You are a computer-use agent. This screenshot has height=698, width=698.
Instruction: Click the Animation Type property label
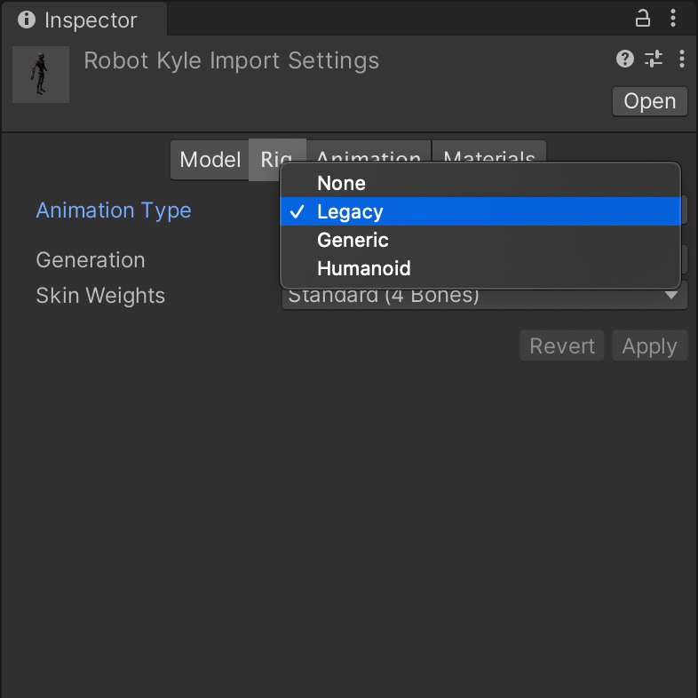114,210
